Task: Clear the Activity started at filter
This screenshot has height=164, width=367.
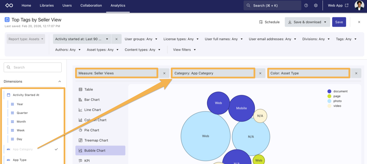Action: click(x=116, y=39)
